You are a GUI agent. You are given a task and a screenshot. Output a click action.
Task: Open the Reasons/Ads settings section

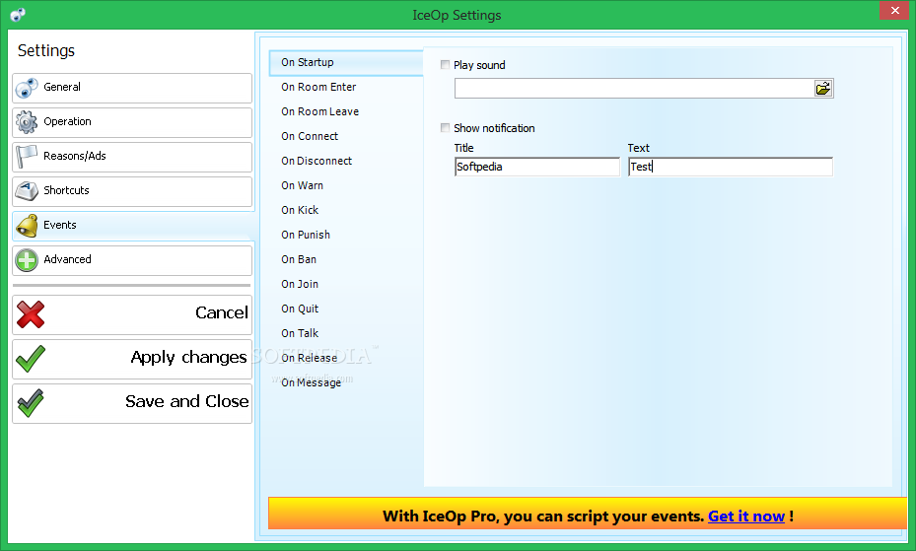[x=132, y=157]
